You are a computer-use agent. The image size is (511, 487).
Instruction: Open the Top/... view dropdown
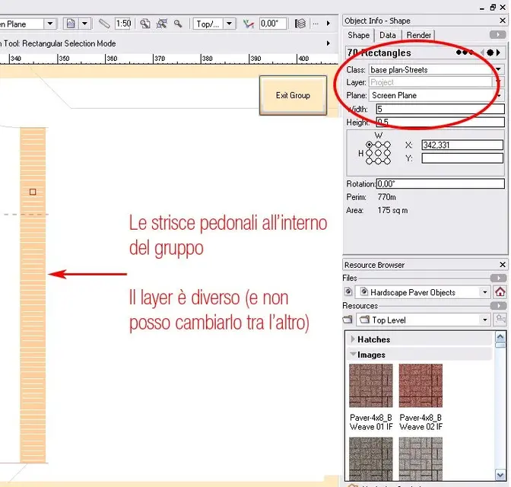[x=214, y=24]
